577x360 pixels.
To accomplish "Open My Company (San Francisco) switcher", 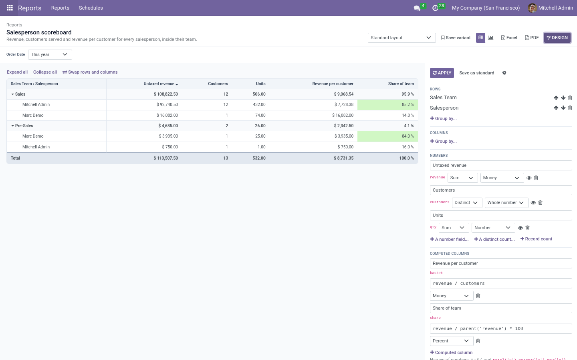I will pyautogui.click(x=486, y=8).
